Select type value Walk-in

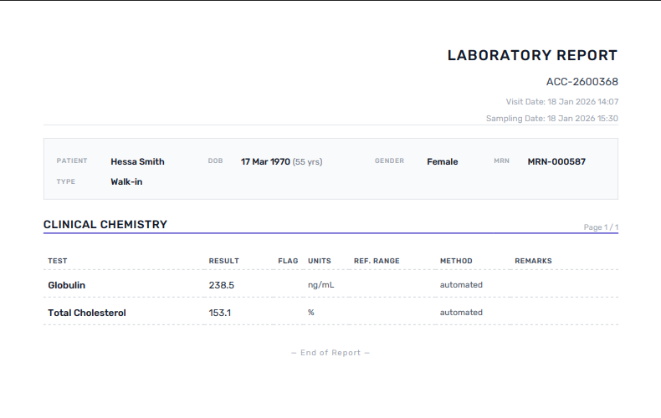click(126, 182)
